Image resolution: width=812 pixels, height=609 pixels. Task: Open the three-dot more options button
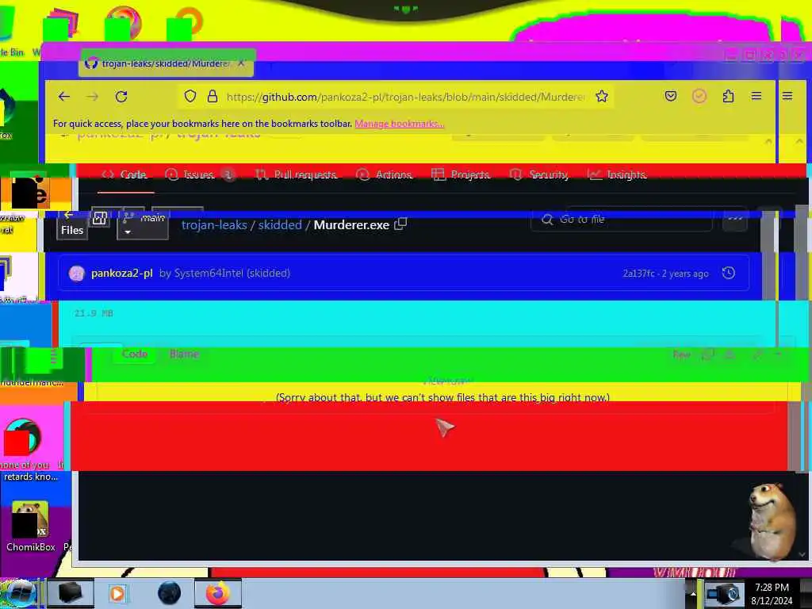click(735, 219)
